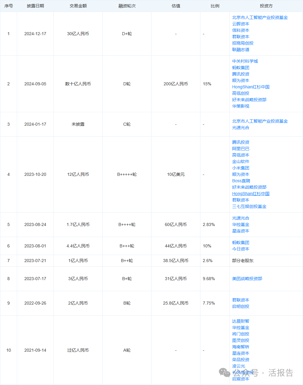Select the valuation 200亿人民币

(176, 84)
